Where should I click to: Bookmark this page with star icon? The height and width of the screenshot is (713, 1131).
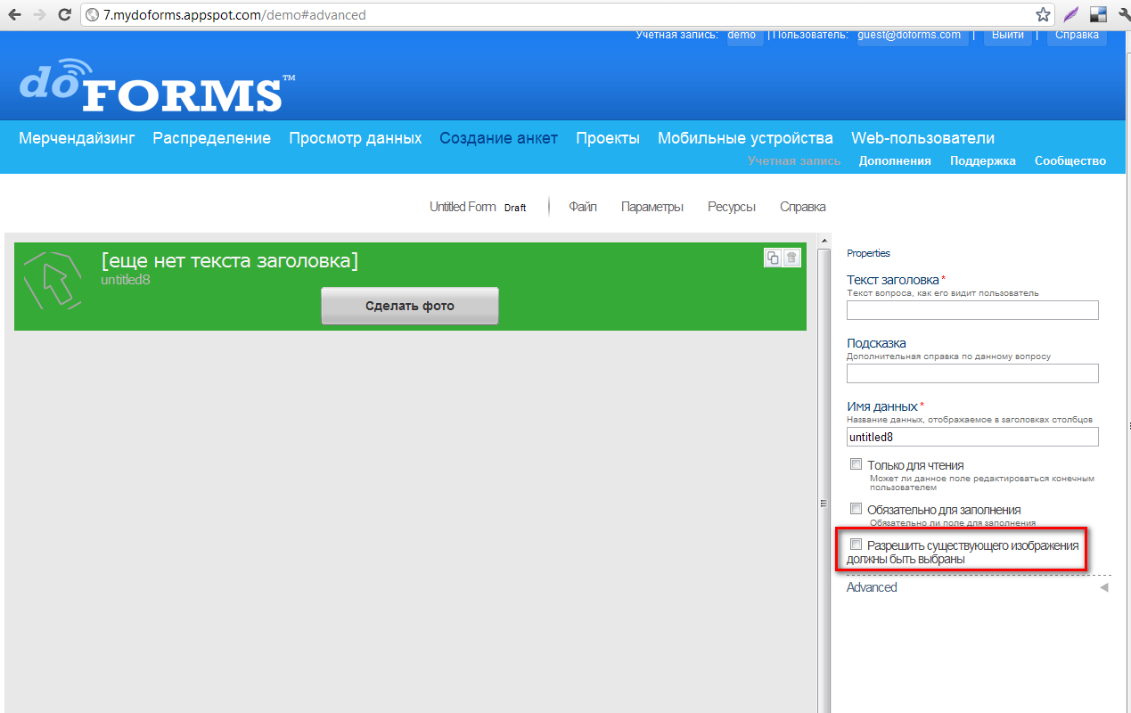click(1043, 14)
